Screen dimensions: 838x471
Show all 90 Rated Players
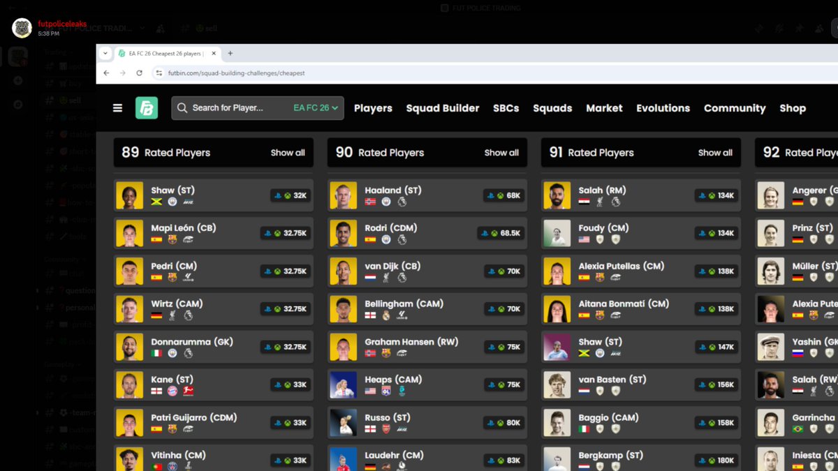tap(501, 153)
